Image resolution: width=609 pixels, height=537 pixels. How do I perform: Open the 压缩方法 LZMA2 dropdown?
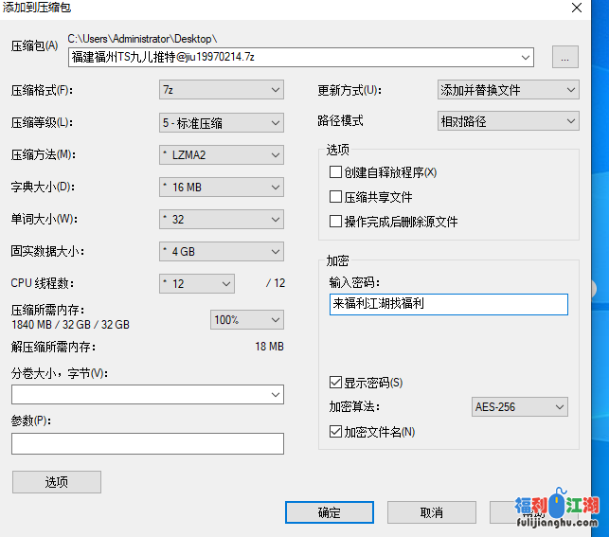coord(222,154)
